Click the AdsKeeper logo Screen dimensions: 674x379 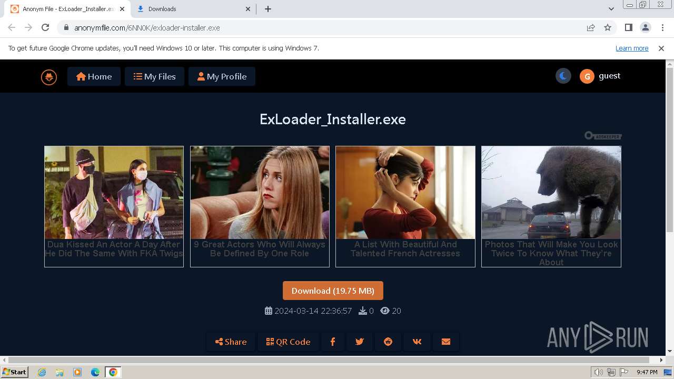click(x=603, y=136)
